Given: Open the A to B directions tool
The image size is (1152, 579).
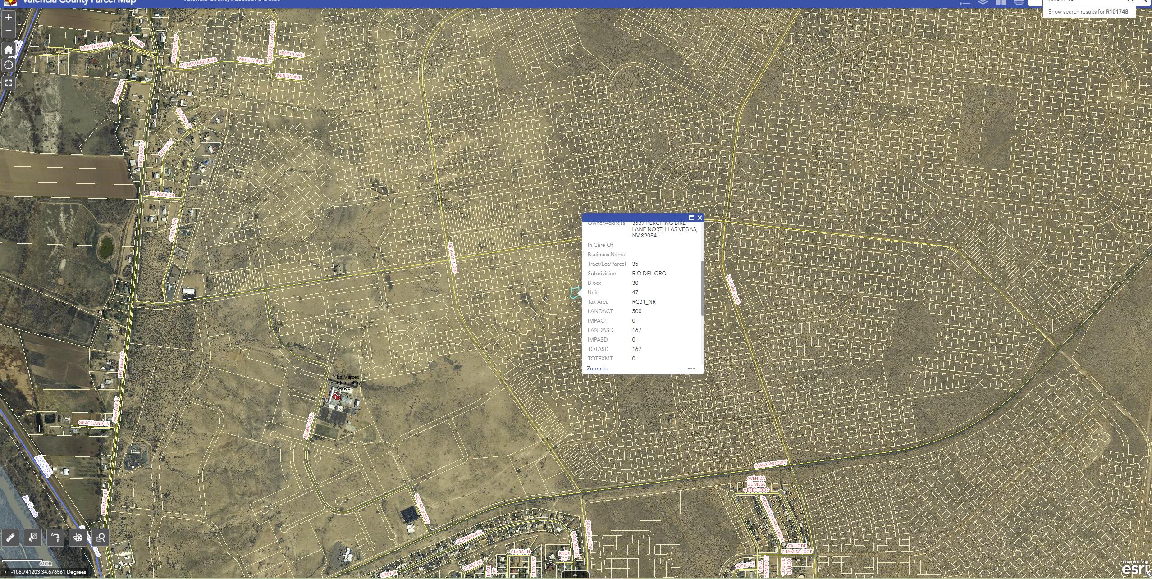Looking at the screenshot, I should point(55,537).
